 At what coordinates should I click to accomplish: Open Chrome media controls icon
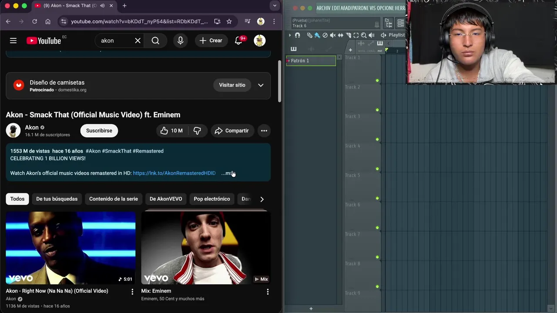(247, 21)
